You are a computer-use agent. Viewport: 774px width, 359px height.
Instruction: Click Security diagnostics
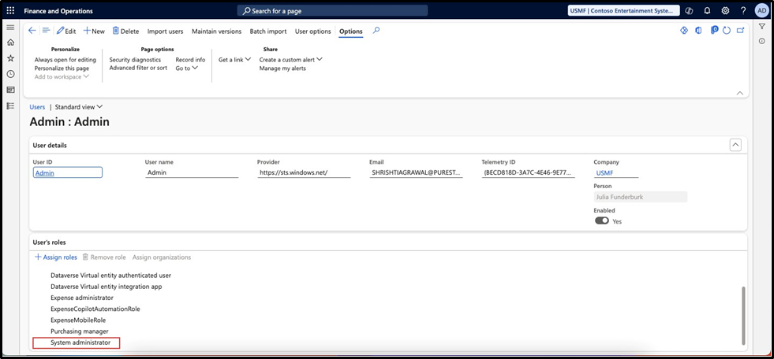(x=135, y=60)
